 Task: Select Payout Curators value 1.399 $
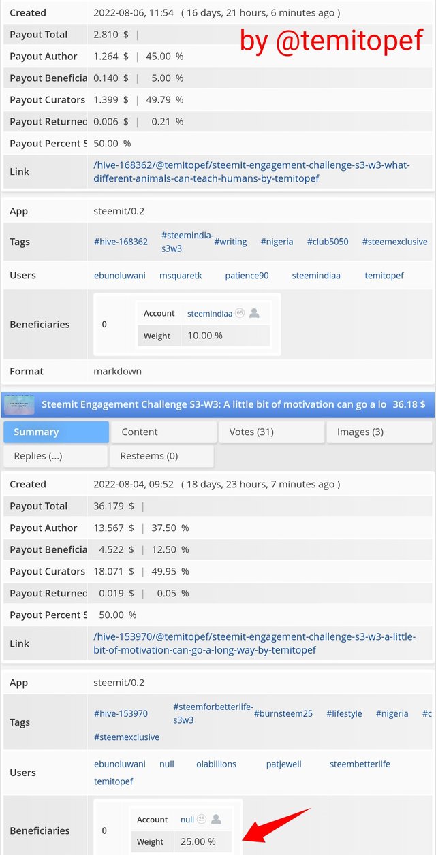coord(111,99)
